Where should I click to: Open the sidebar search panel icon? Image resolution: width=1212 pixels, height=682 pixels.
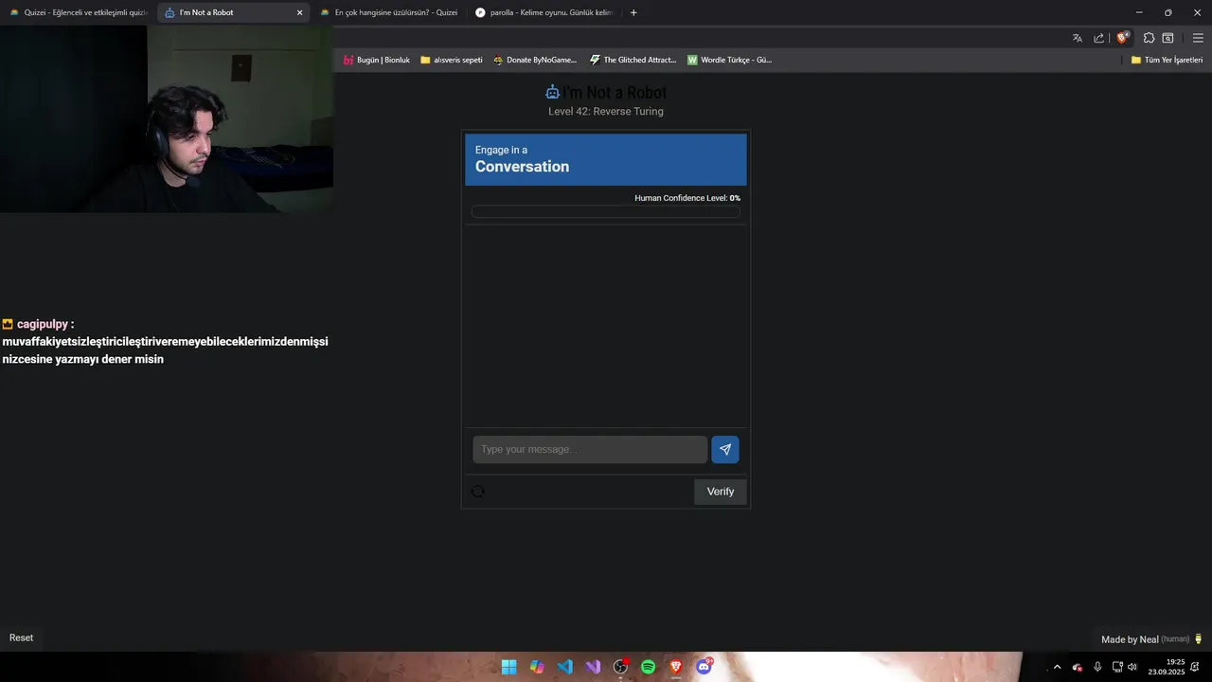point(1167,38)
